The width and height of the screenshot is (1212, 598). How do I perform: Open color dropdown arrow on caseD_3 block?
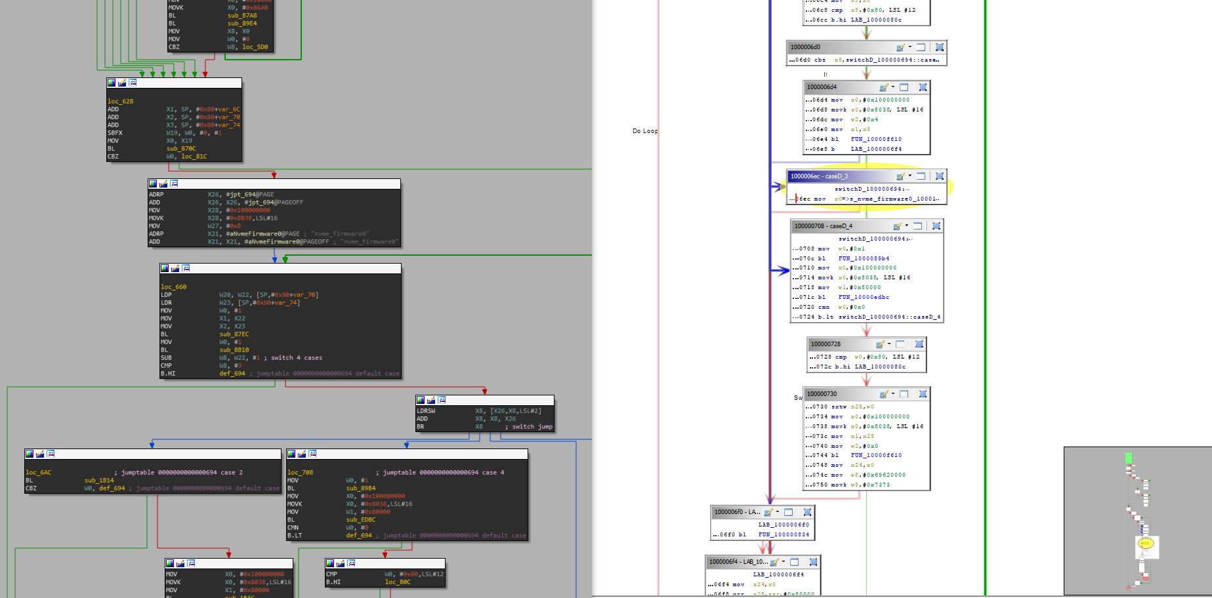point(910,176)
